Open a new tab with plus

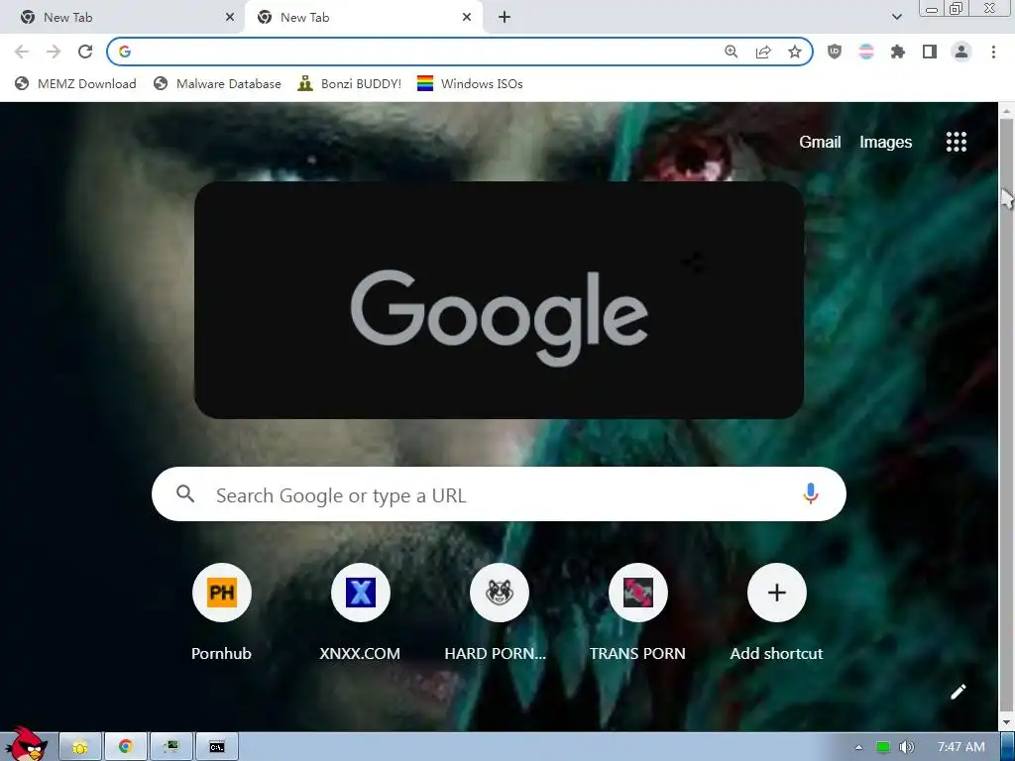click(505, 18)
